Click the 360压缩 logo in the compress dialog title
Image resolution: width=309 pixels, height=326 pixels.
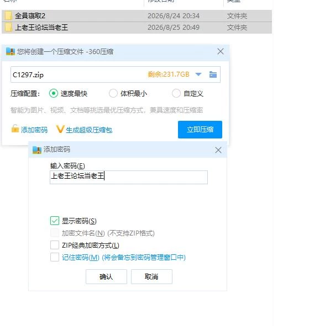click(11, 51)
